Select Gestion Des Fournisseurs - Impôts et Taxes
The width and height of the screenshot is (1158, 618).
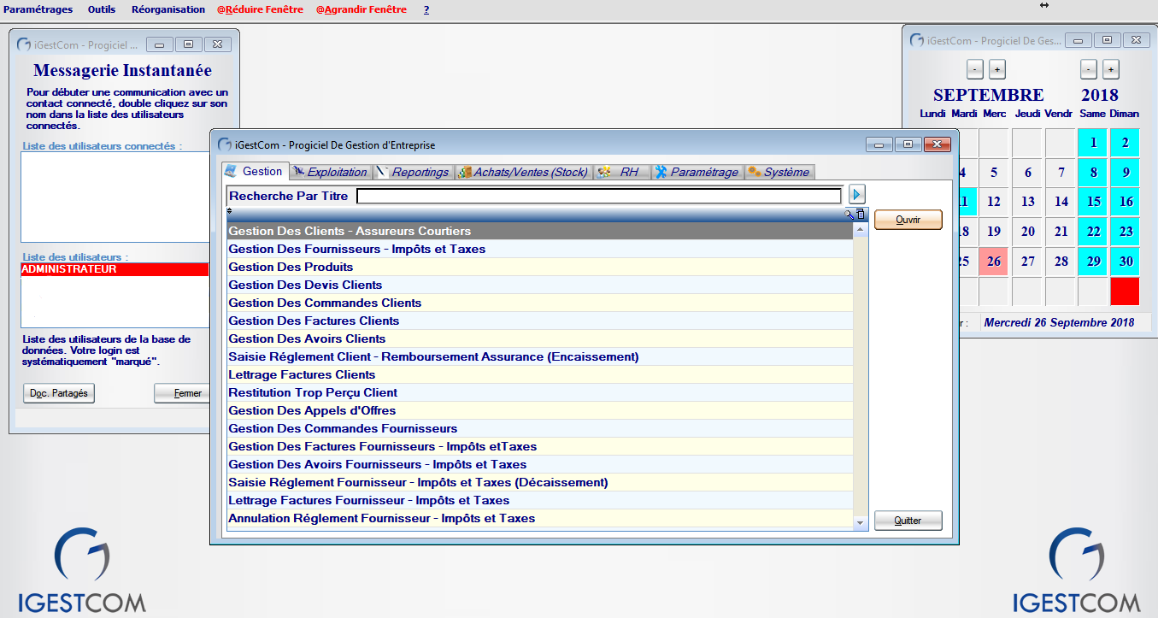point(539,249)
